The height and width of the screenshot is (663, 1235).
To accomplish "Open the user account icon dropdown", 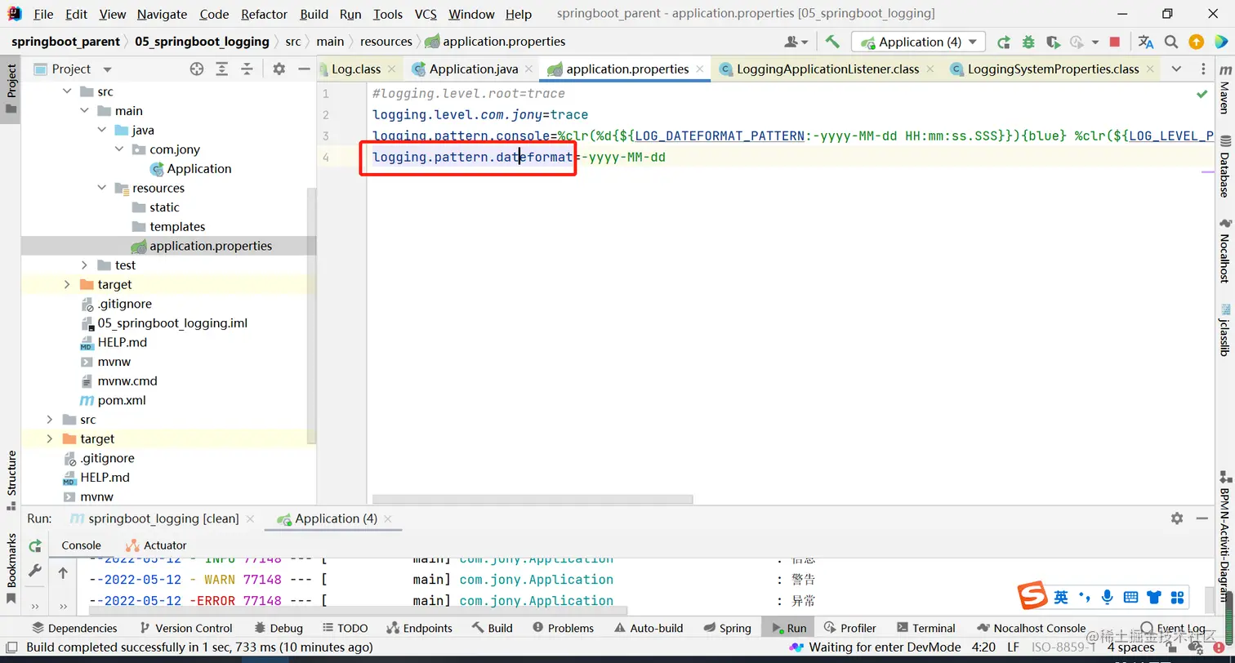I will tap(796, 42).
